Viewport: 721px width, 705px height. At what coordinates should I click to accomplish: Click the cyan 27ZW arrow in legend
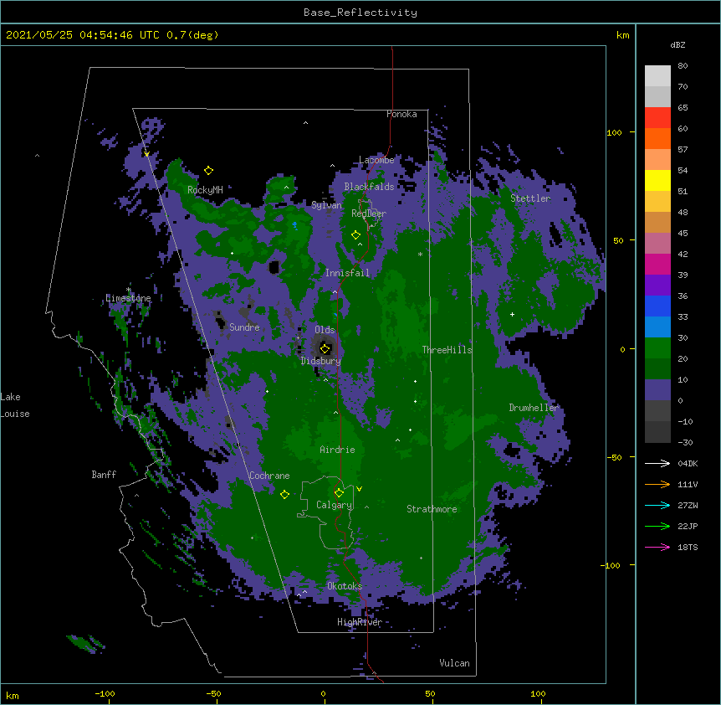pyautogui.click(x=657, y=505)
